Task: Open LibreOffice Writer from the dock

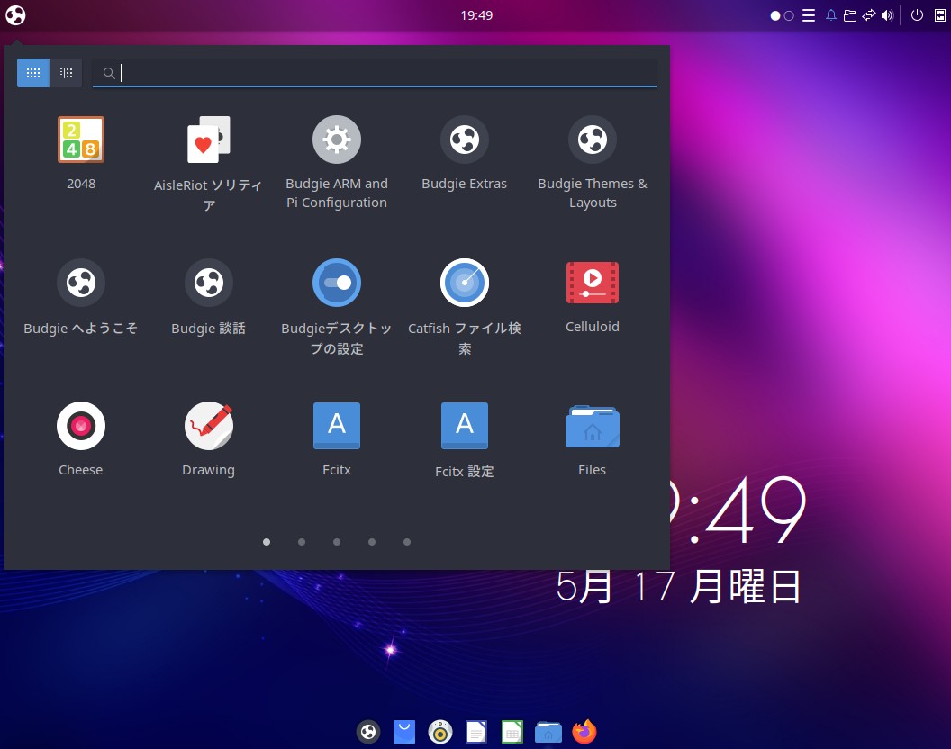Action: [x=476, y=732]
